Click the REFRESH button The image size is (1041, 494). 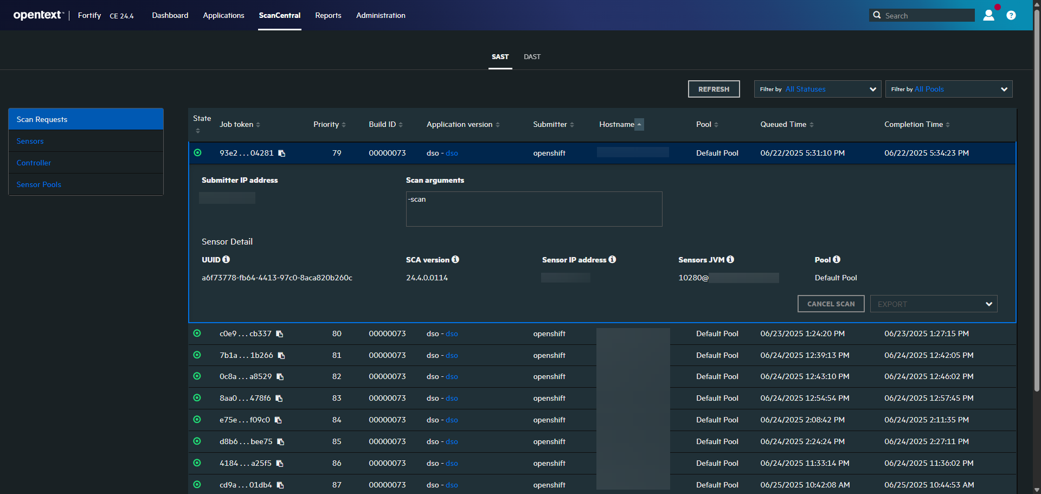(x=714, y=89)
